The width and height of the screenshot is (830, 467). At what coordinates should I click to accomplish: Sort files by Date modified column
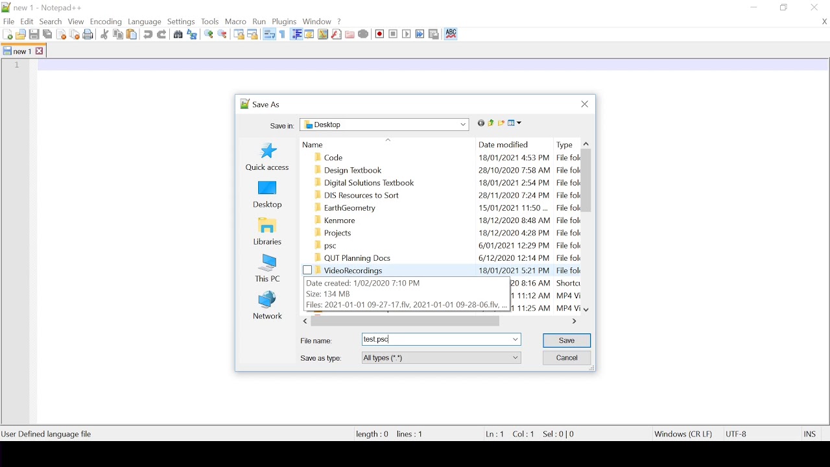[x=515, y=145]
